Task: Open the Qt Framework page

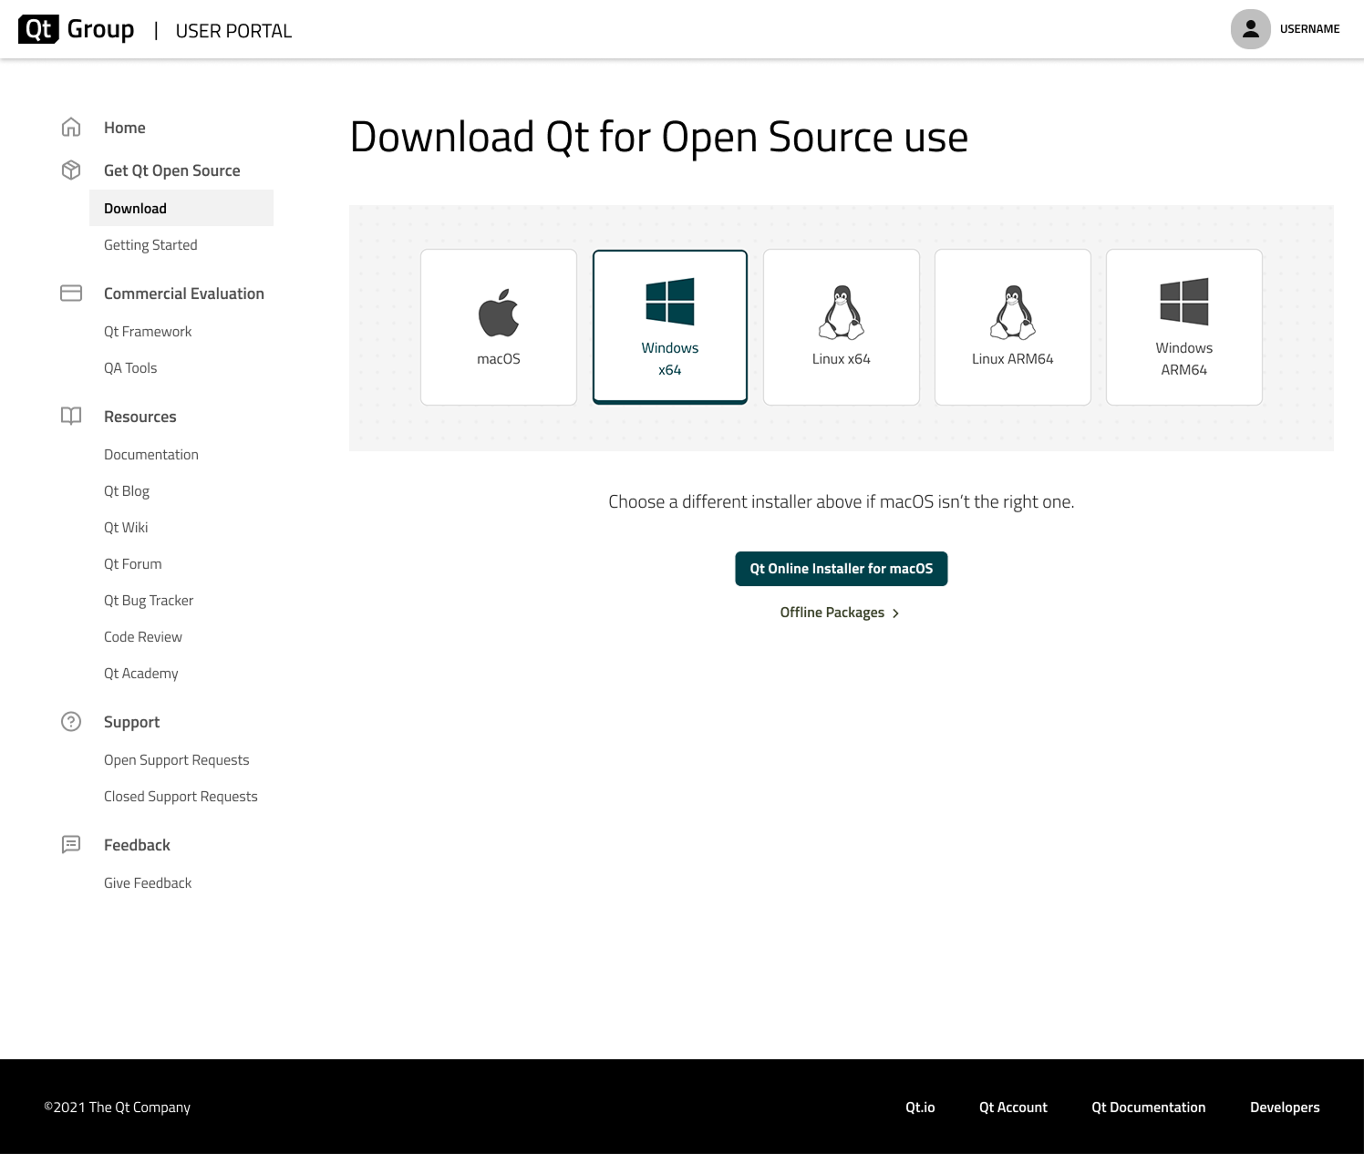Action: tap(148, 331)
